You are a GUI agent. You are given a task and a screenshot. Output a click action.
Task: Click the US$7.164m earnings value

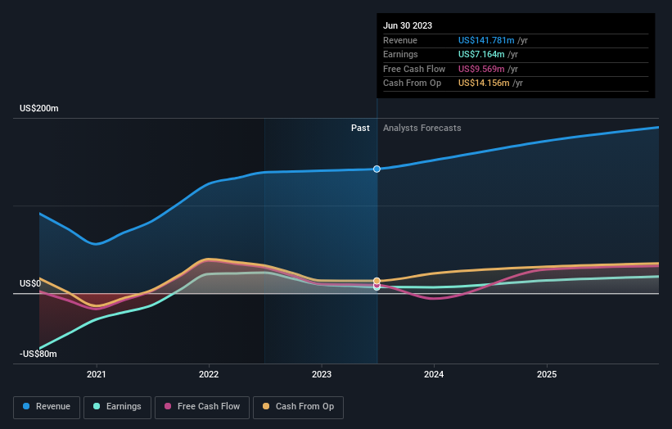click(x=481, y=54)
